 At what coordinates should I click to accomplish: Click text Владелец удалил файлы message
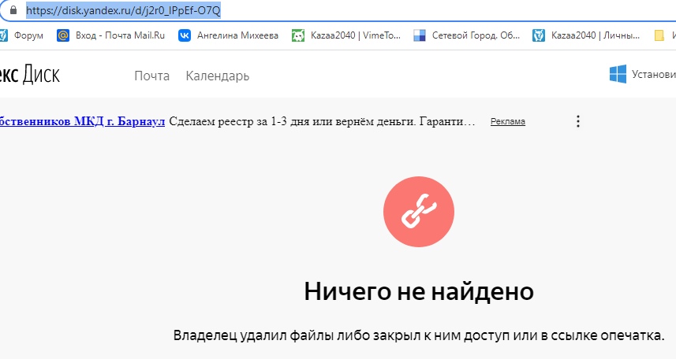pos(419,335)
